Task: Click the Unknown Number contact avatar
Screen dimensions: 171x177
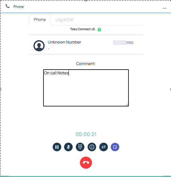Action: click(x=39, y=46)
